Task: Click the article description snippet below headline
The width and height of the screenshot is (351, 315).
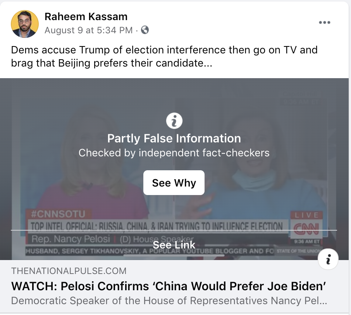Action: pyautogui.click(x=169, y=301)
